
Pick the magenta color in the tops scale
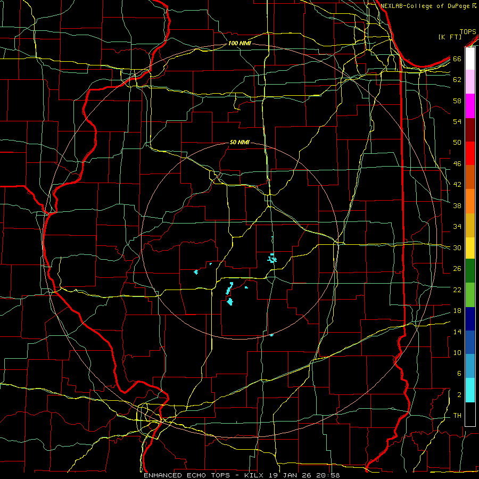tap(470, 106)
